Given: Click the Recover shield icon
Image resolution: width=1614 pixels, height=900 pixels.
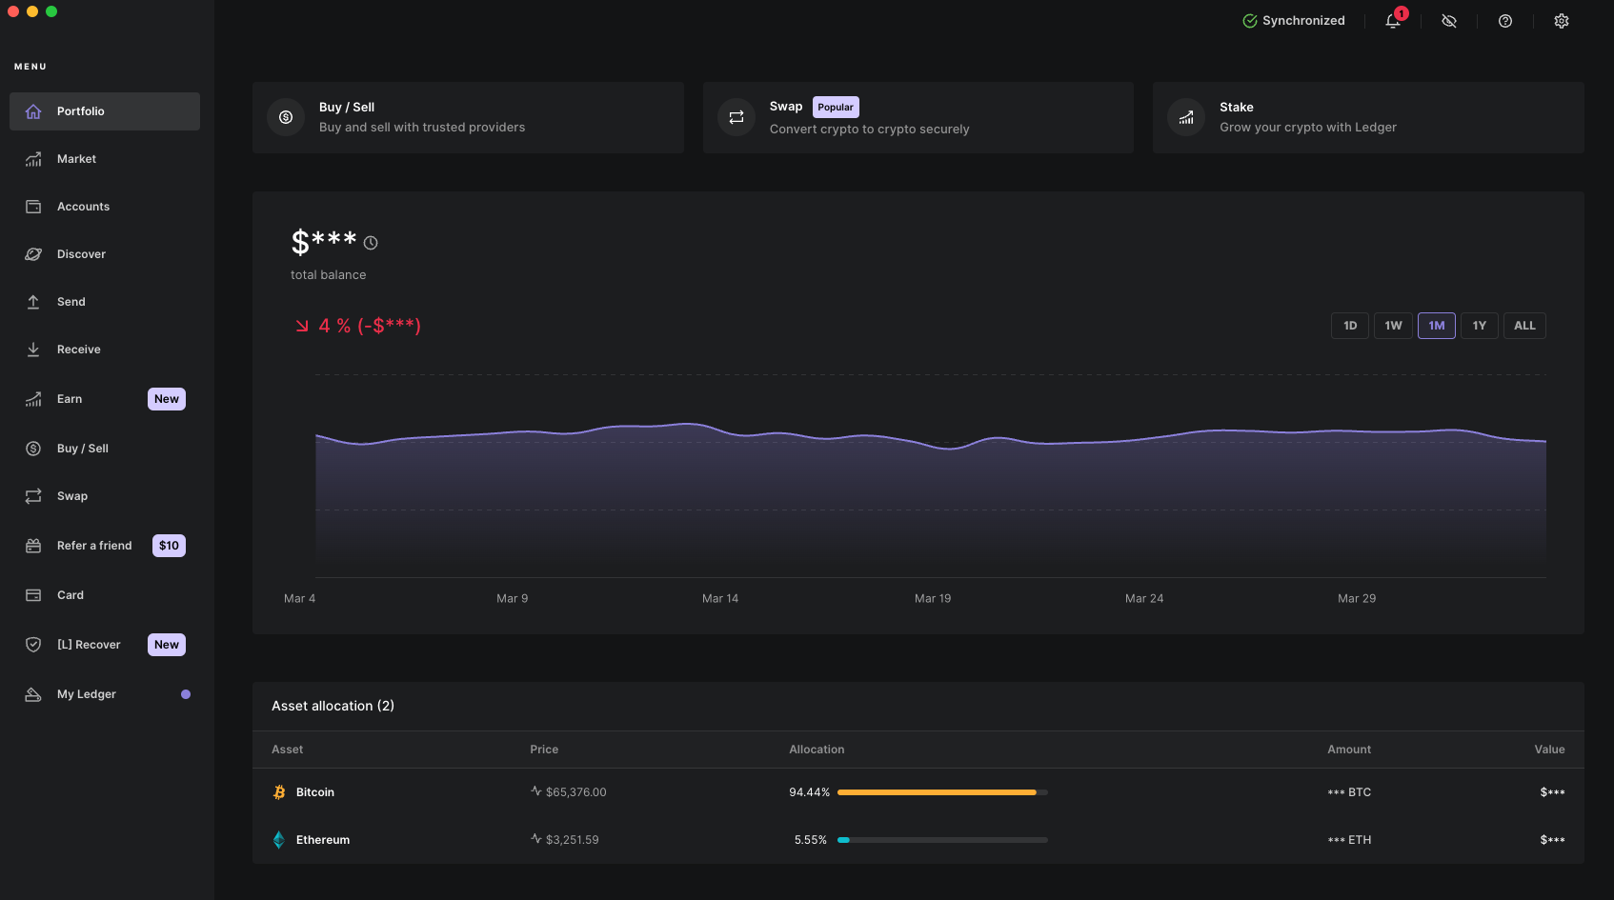Looking at the screenshot, I should 33,645.
